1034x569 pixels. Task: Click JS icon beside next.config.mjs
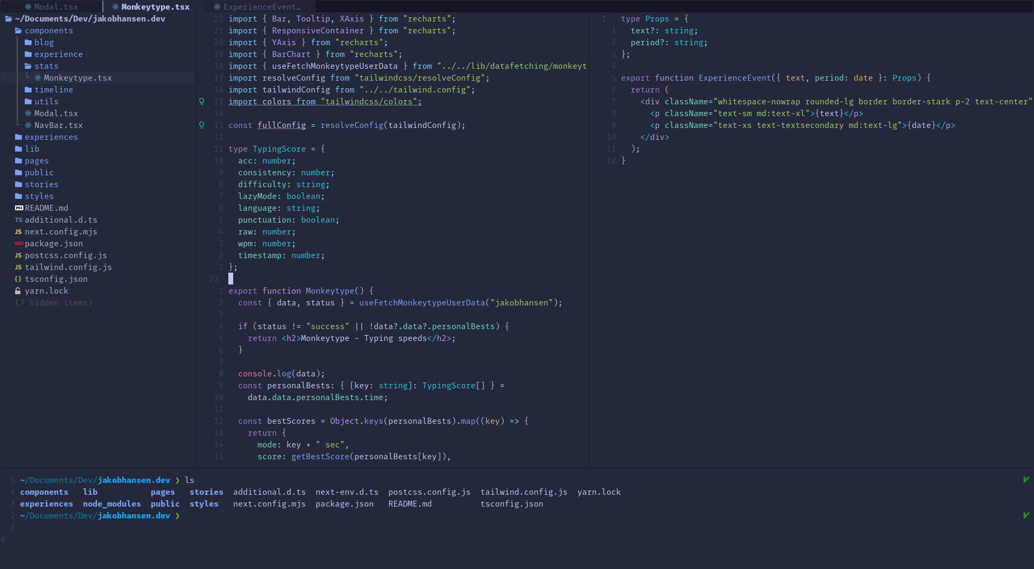coord(18,232)
